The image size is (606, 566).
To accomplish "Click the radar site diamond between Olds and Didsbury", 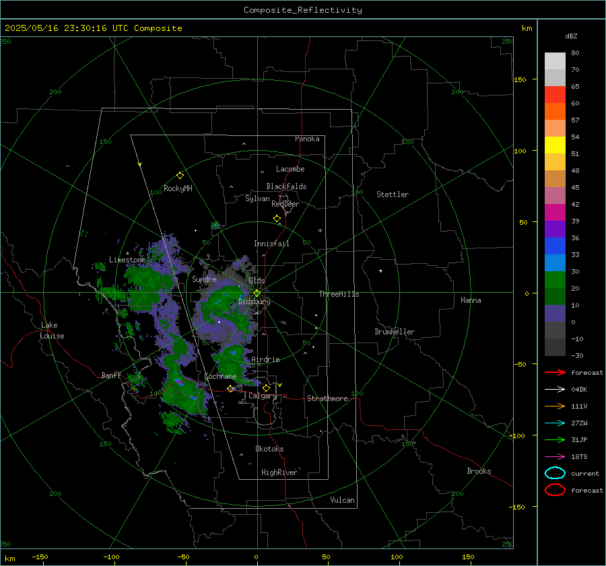I will tap(257, 293).
